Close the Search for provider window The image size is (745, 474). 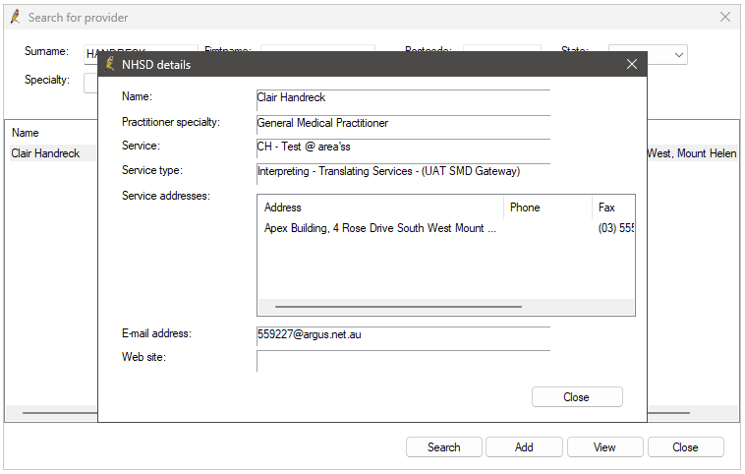pyautogui.click(x=725, y=17)
